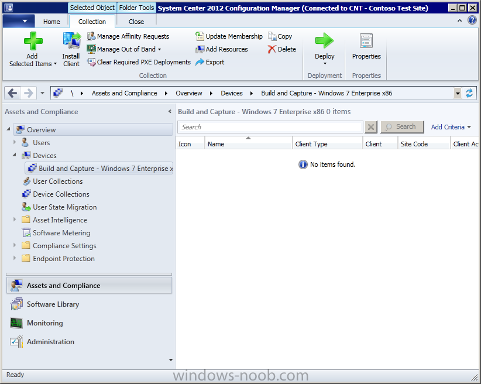Expand the Asset Intelligence folder

tap(15, 220)
